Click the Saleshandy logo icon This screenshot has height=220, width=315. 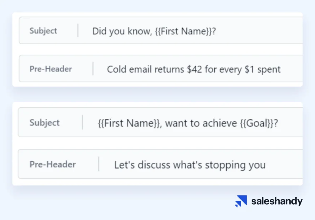241,201
